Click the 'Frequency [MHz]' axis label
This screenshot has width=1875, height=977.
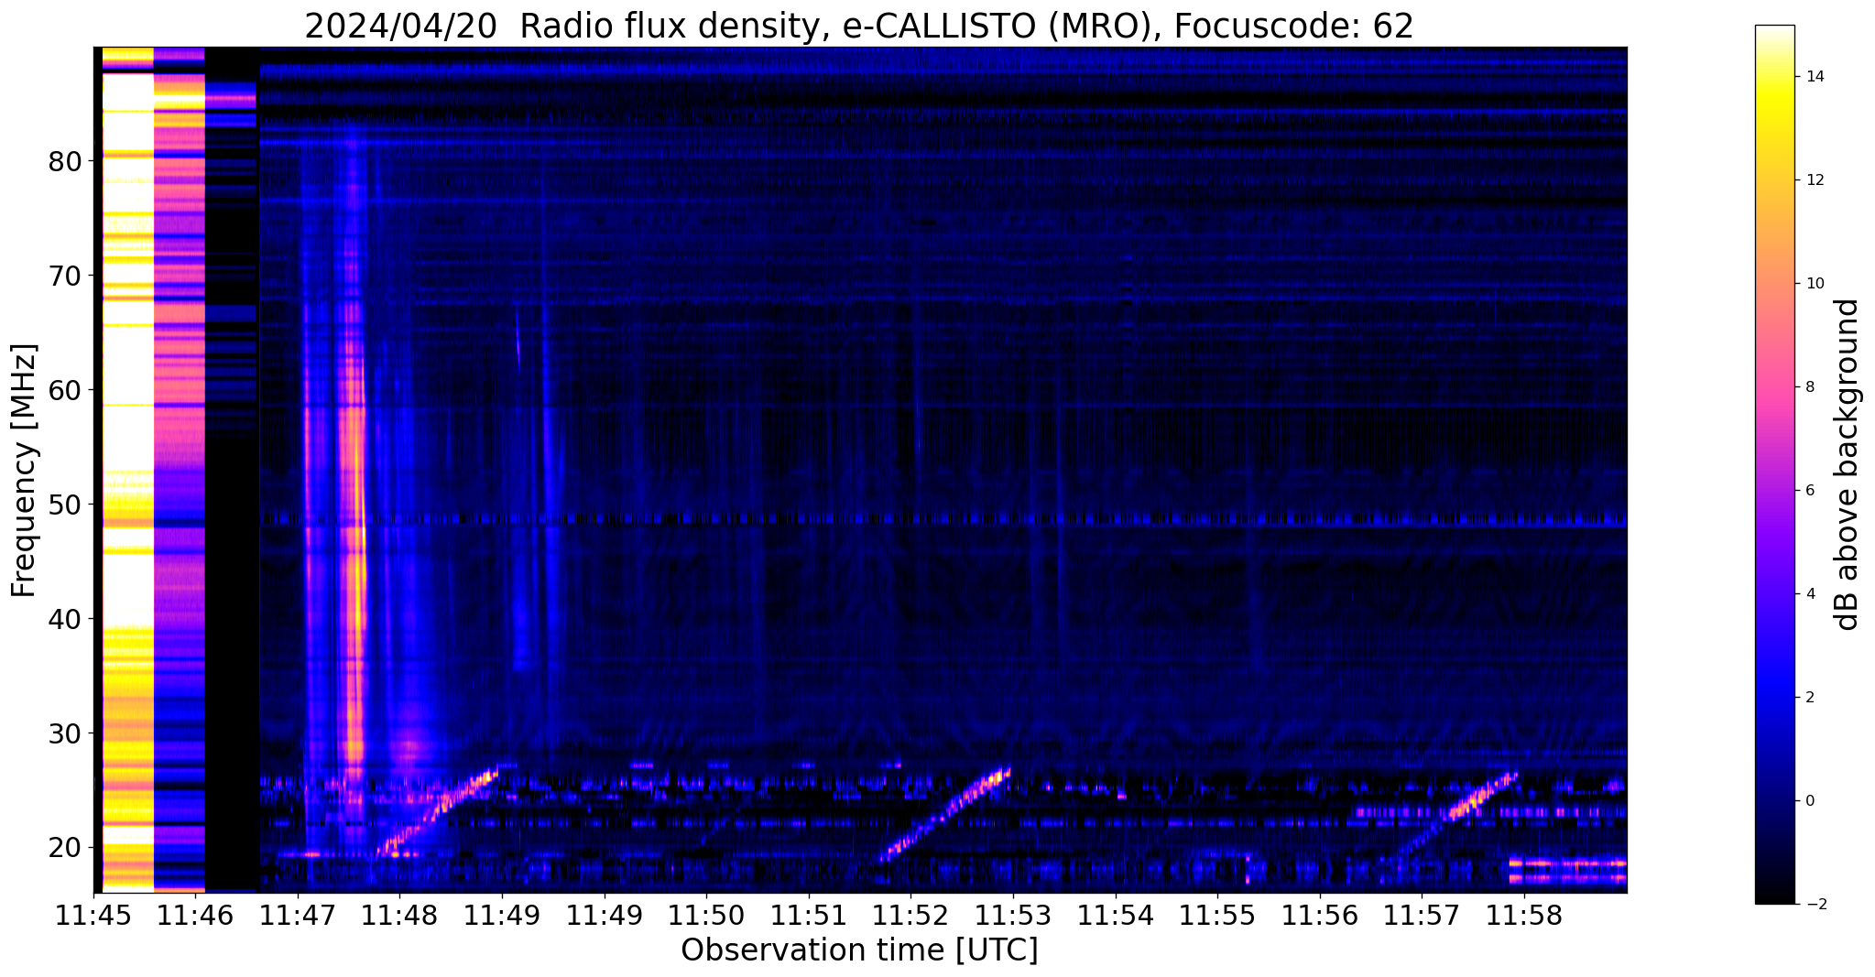pos(25,471)
